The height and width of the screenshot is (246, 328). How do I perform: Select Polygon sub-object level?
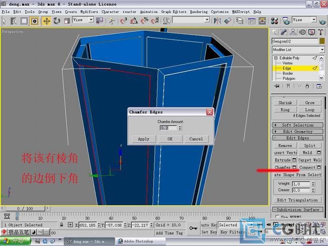(289, 79)
